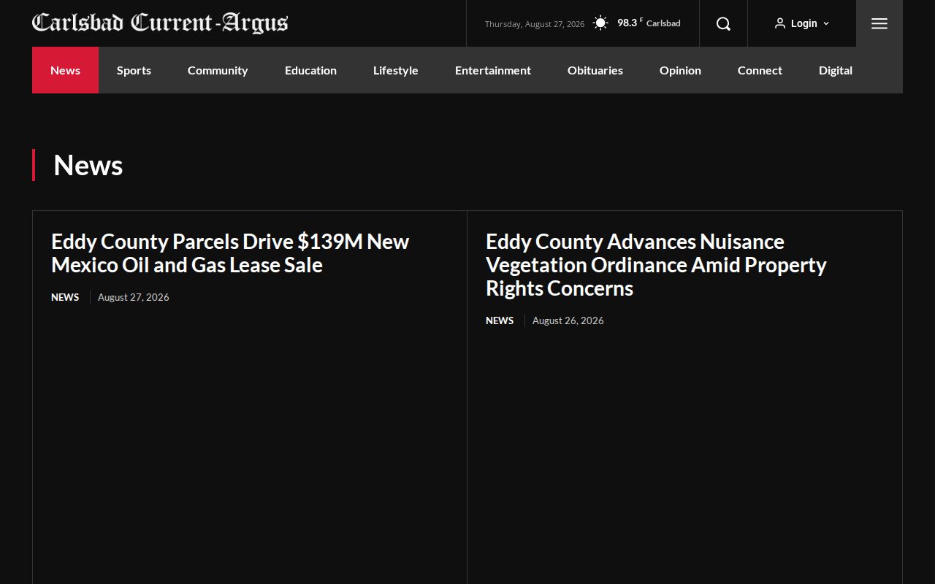Click NEWS tag under the lease sale article
Viewport: 935px width, 584px height.
(x=65, y=297)
